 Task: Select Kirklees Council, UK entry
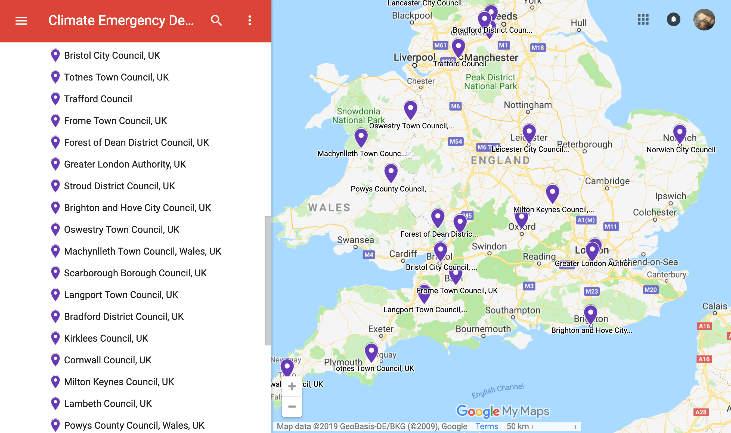pos(106,338)
